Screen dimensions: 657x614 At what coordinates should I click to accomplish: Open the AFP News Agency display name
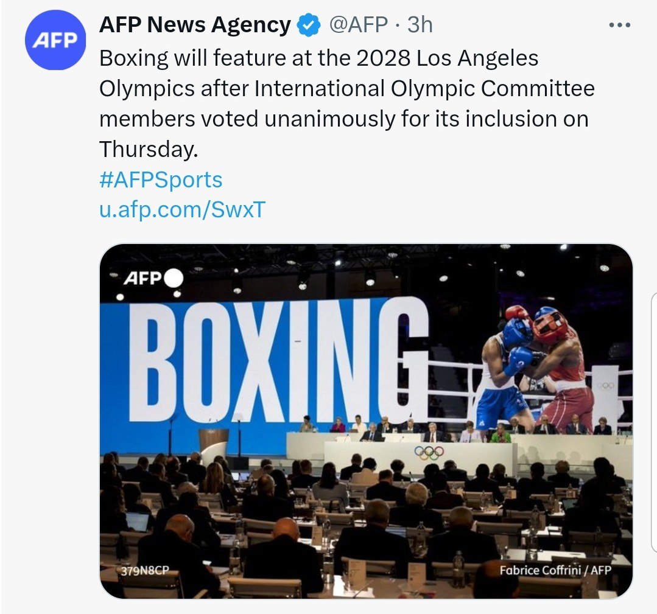pos(195,25)
